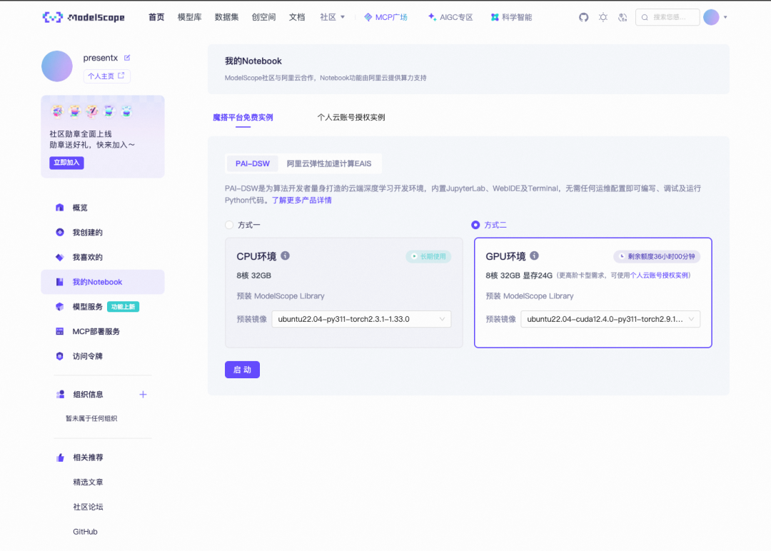The height and width of the screenshot is (551, 771).
Task: Open the GitHub link in sidebar
Action: point(85,531)
